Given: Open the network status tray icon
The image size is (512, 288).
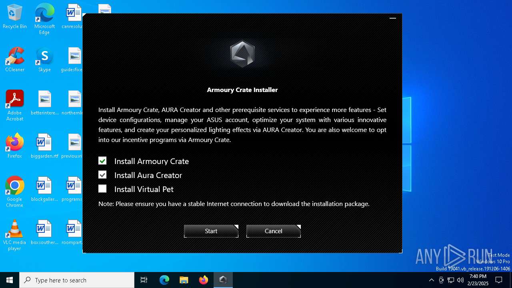Looking at the screenshot, I should point(451,280).
